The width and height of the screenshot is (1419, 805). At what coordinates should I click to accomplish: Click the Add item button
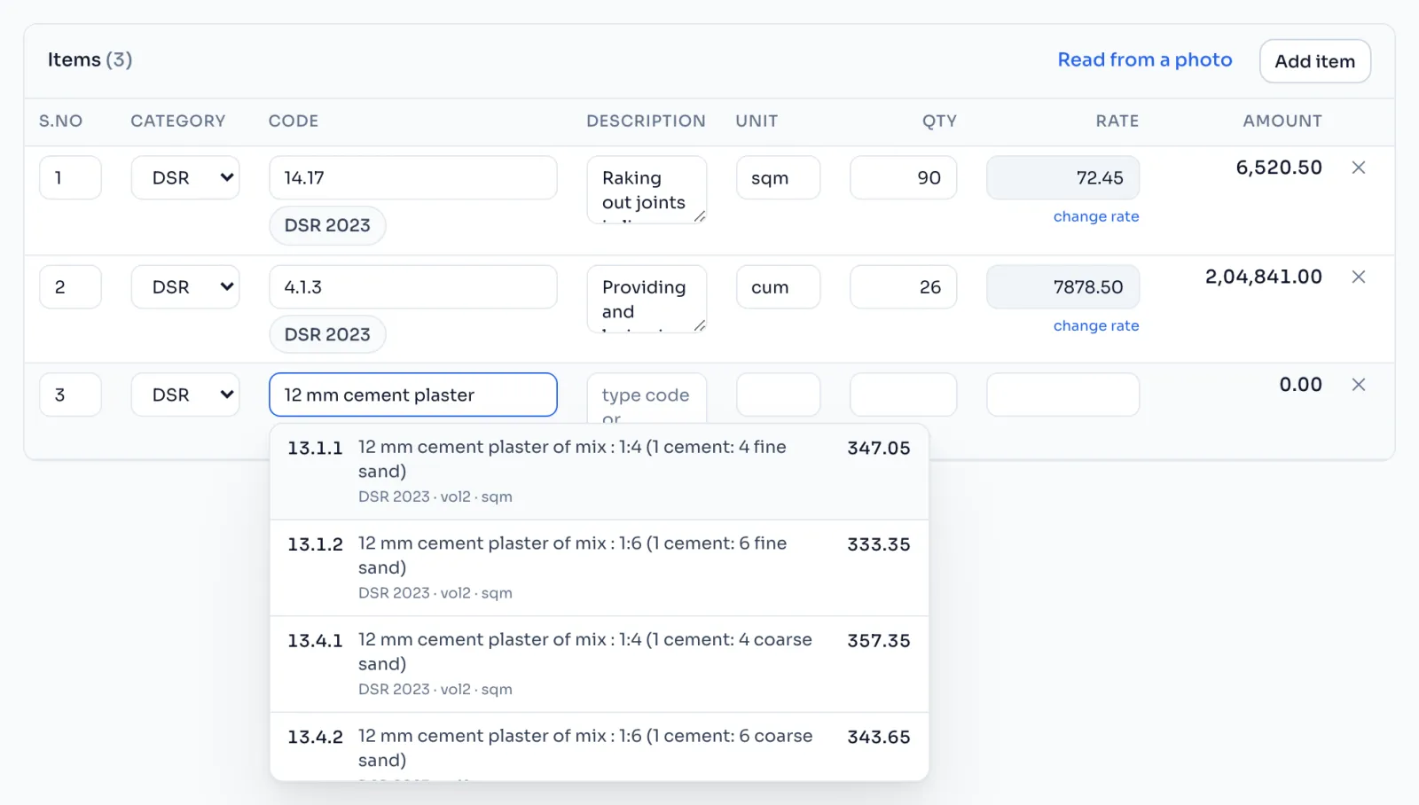pos(1315,61)
